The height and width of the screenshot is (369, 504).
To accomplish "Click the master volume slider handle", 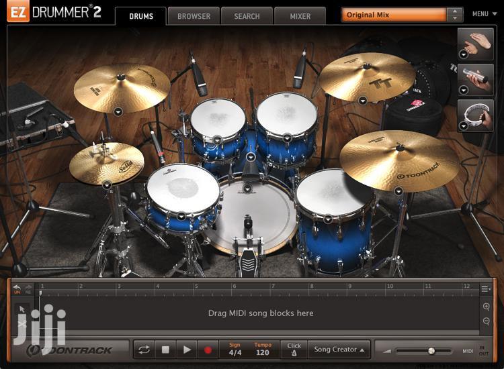I will tap(431, 351).
